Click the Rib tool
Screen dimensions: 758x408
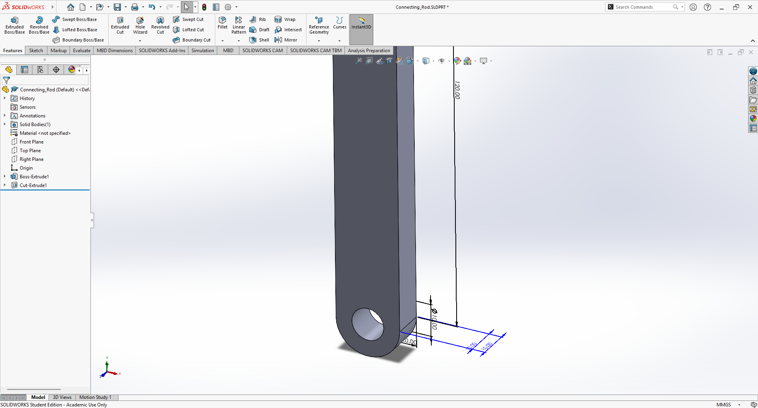click(258, 19)
